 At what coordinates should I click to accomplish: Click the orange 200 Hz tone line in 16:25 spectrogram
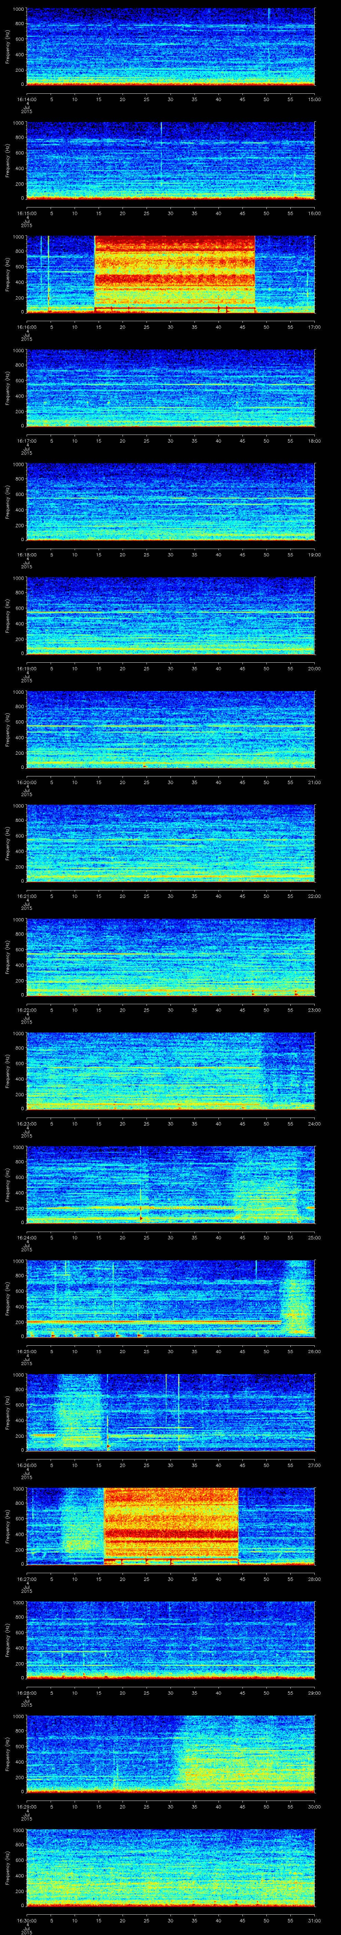pos(154,1321)
